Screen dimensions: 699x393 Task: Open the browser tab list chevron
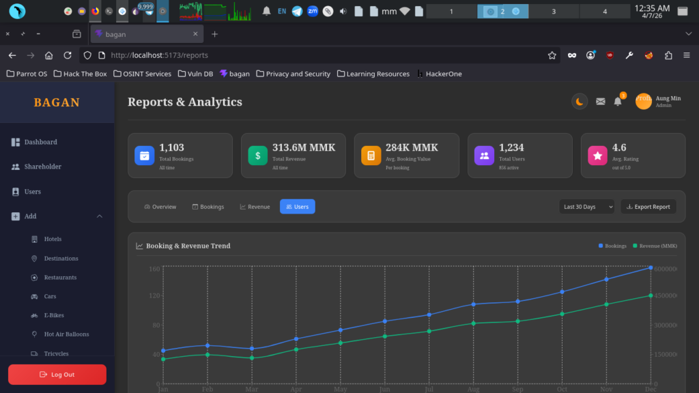(x=688, y=34)
